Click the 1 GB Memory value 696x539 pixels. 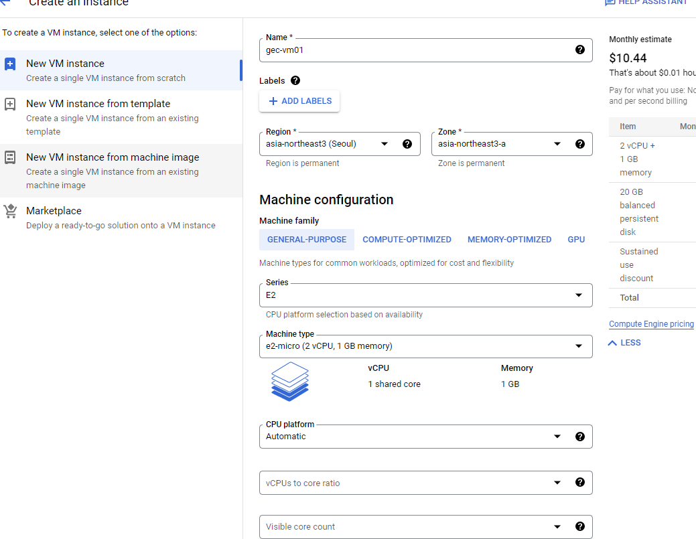[x=510, y=384]
